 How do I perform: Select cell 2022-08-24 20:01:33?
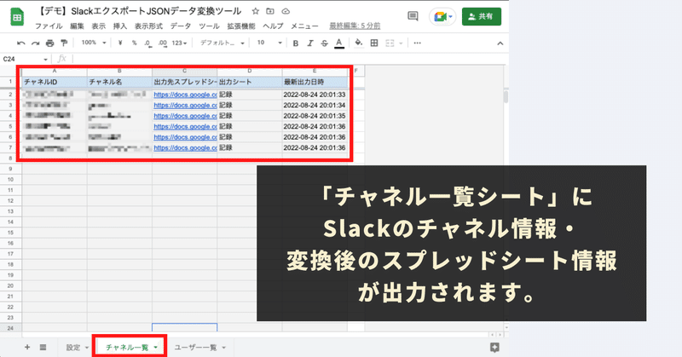pos(315,95)
